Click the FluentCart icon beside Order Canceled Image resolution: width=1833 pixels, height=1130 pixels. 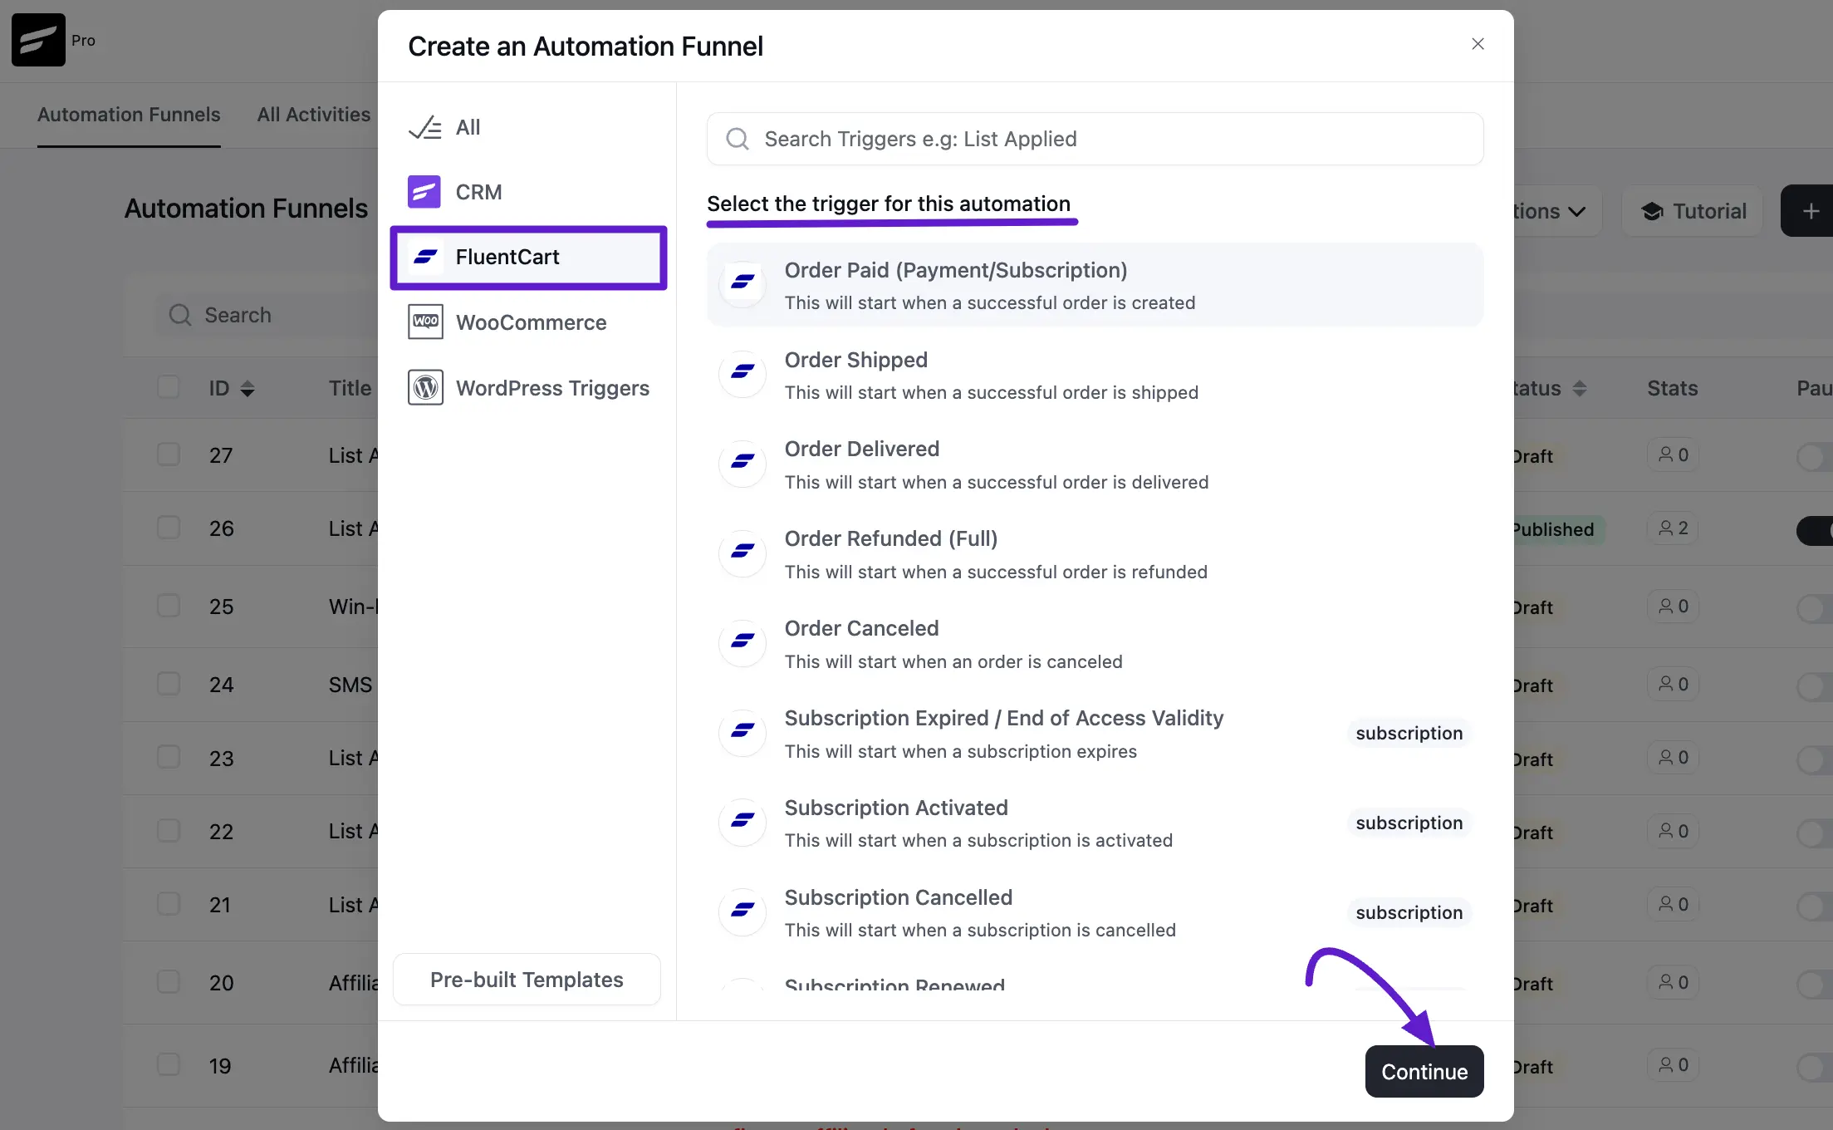click(x=743, y=642)
